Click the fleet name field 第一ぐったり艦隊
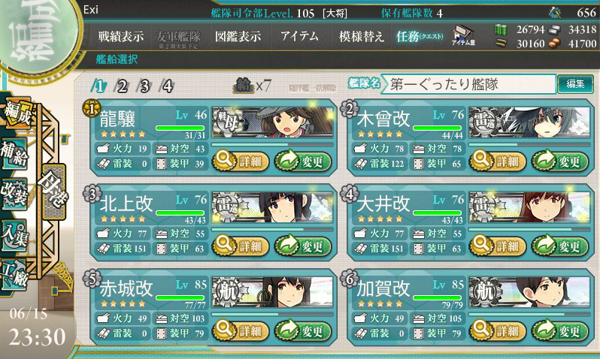Viewport: 600px width, 359px height. (468, 83)
